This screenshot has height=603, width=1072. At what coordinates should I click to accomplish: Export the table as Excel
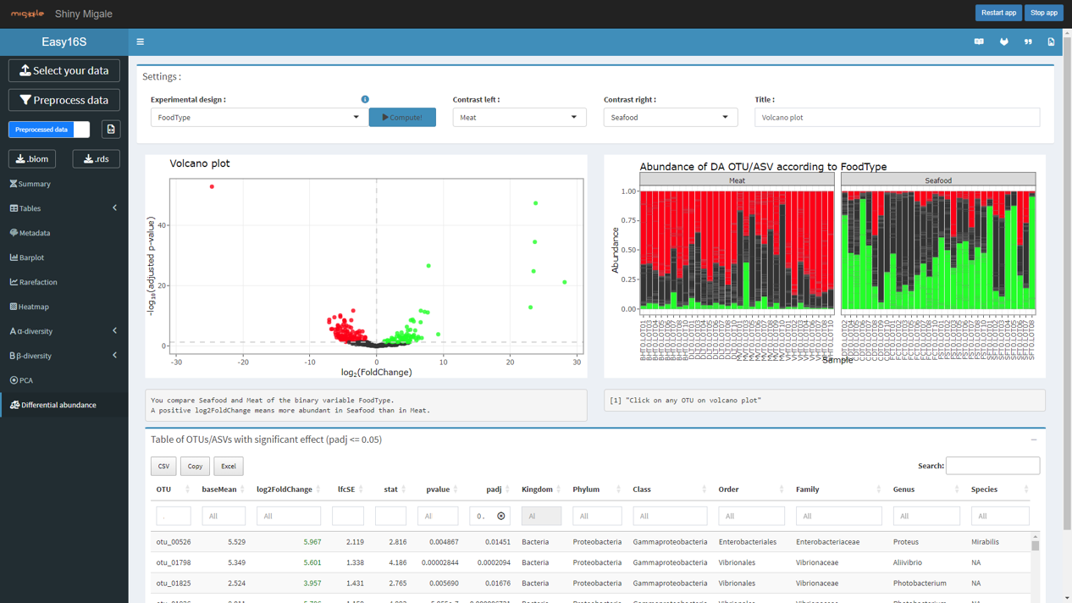(x=228, y=467)
